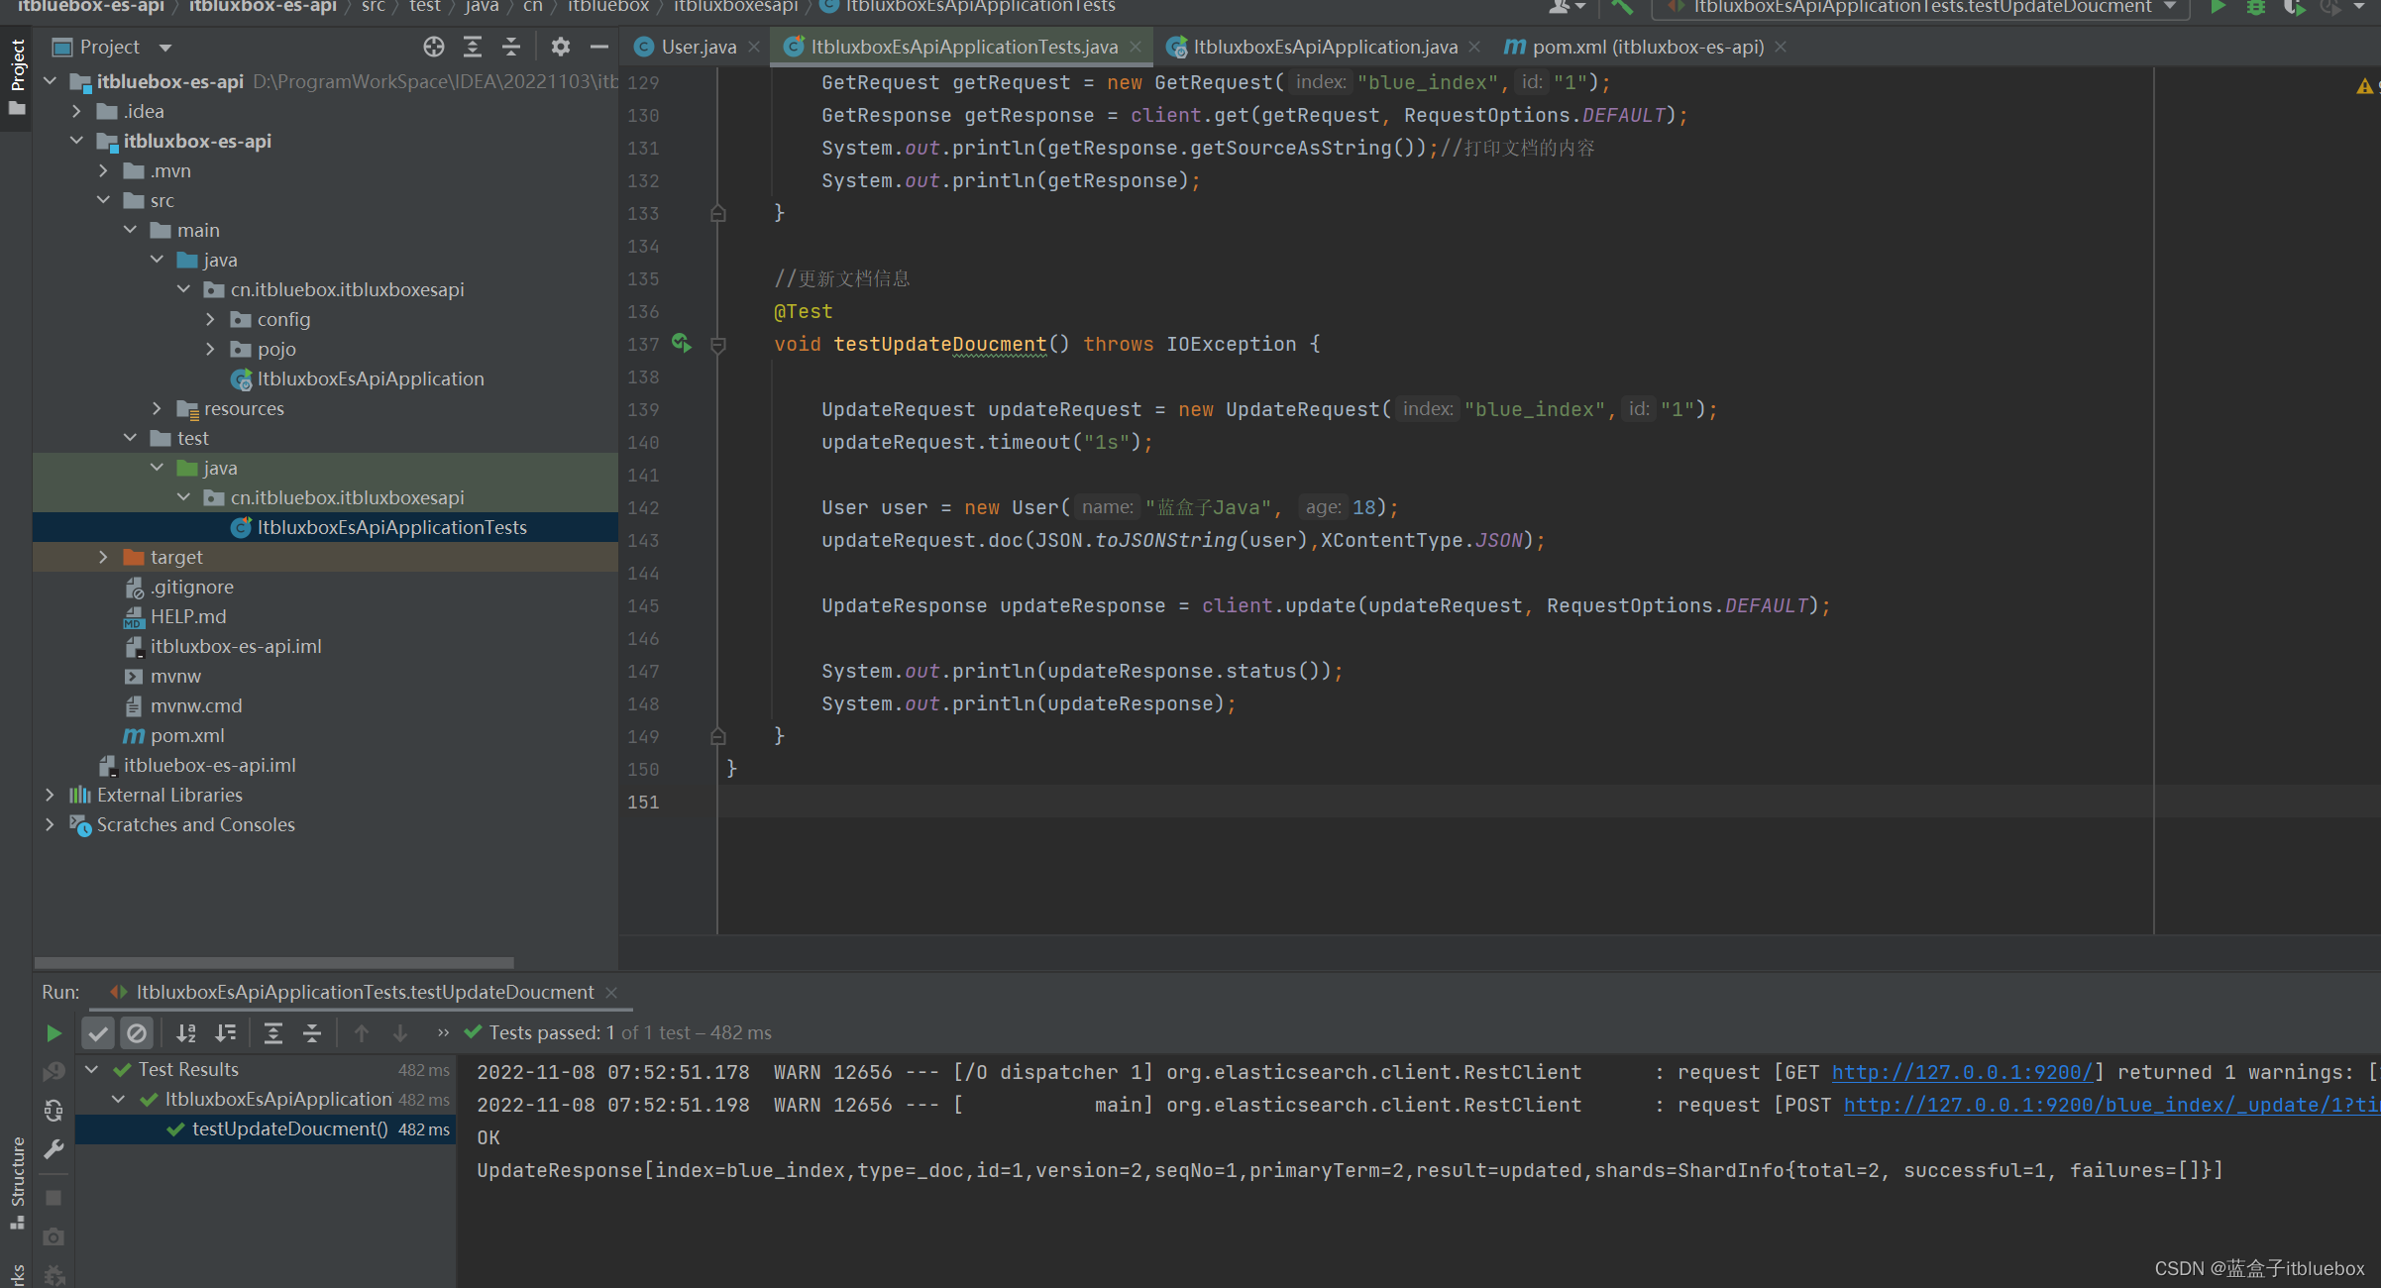Click the Dump Threads camera icon

coord(54,1236)
